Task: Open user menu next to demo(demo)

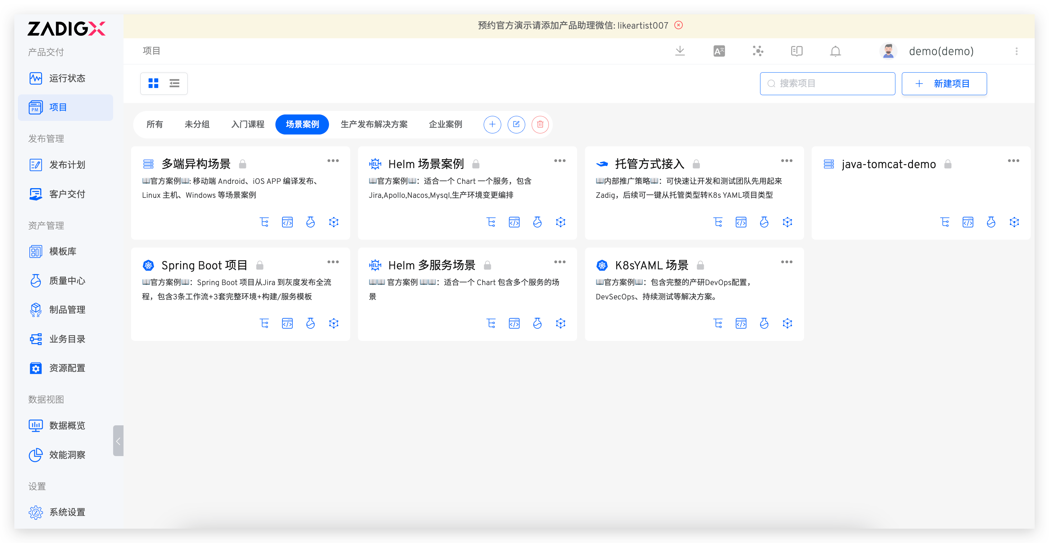Action: coord(1016,51)
